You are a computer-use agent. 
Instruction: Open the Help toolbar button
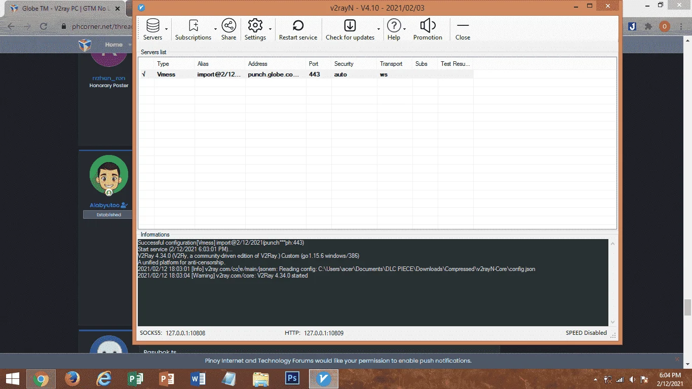tap(394, 29)
